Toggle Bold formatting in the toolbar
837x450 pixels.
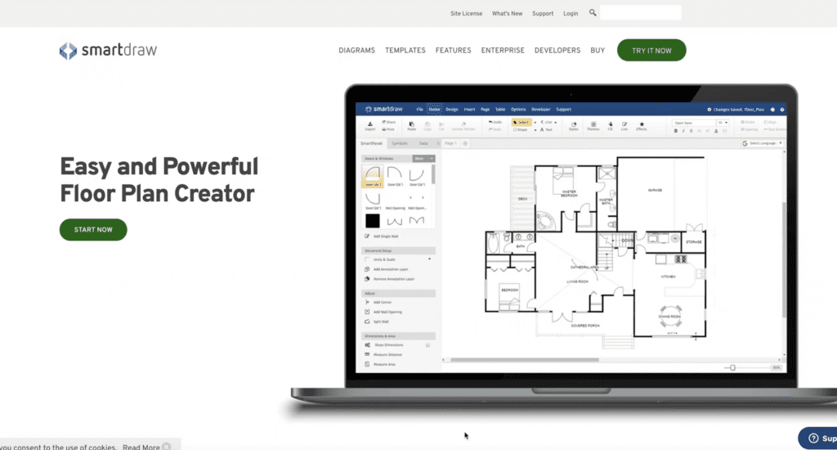pos(676,131)
